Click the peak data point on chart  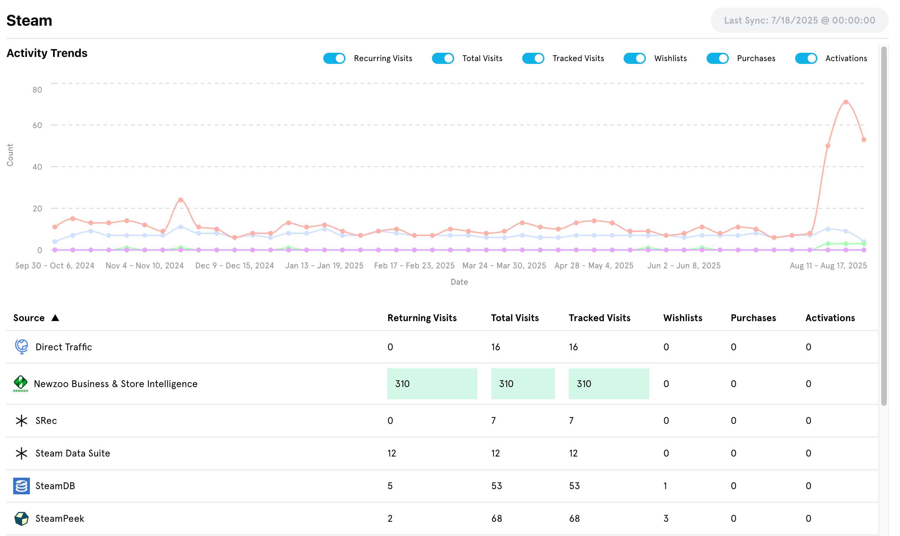pyautogui.click(x=845, y=102)
